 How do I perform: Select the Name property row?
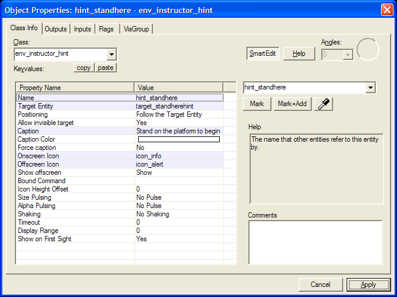coord(120,98)
